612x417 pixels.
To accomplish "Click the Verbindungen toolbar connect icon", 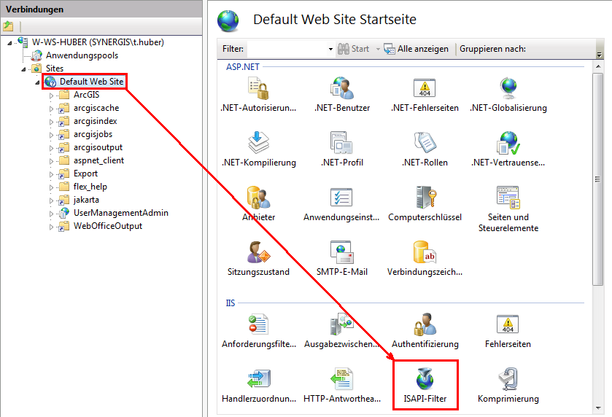I will [8, 26].
